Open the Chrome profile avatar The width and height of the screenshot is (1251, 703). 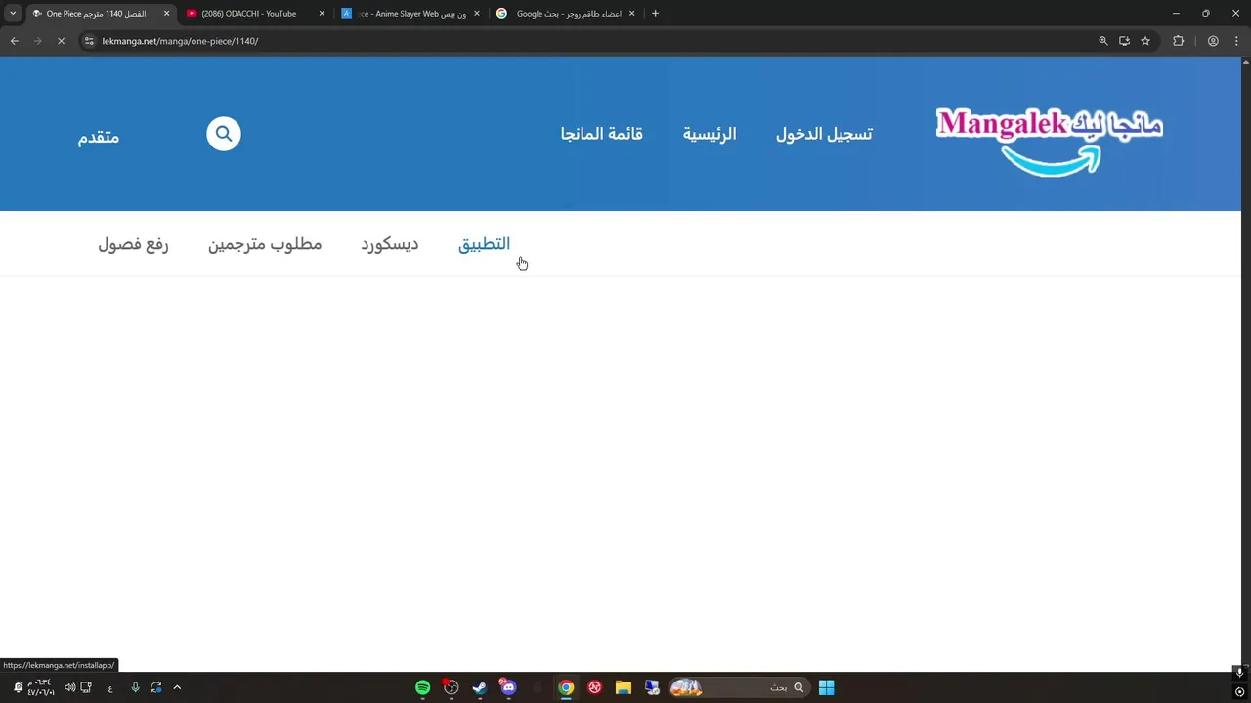1213,41
